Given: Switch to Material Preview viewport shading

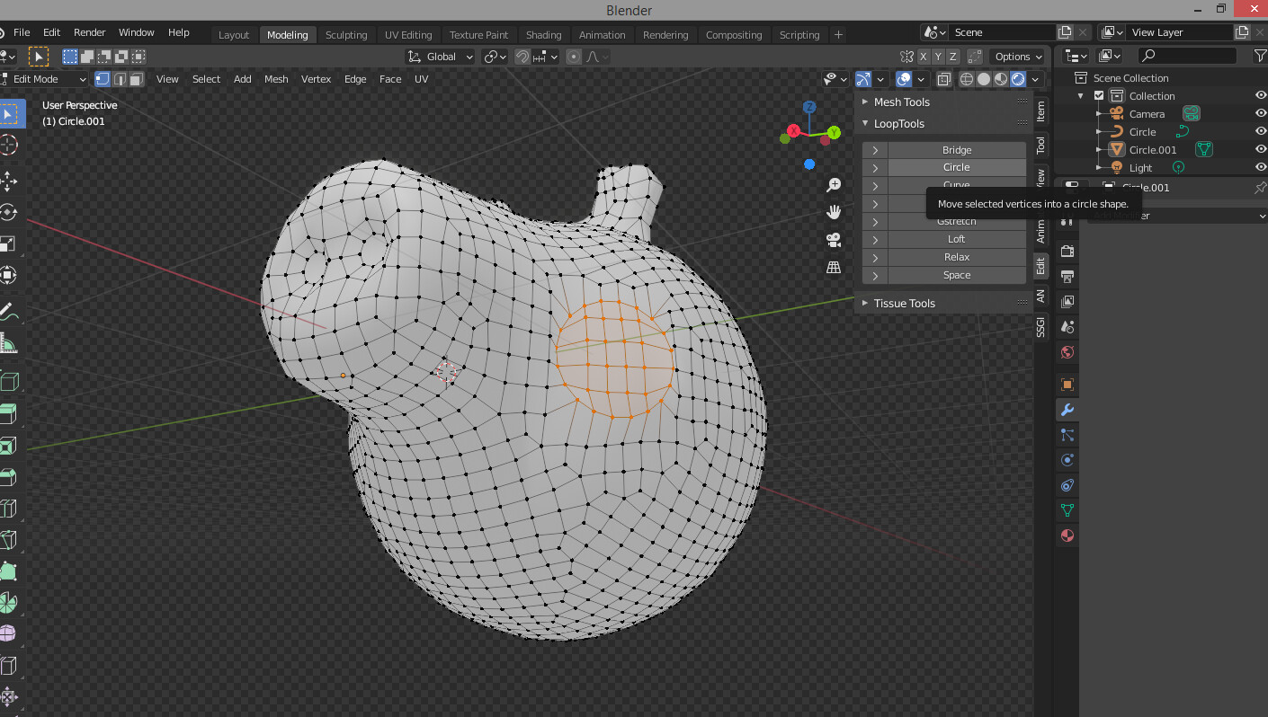Looking at the screenshot, I should coord(1000,79).
